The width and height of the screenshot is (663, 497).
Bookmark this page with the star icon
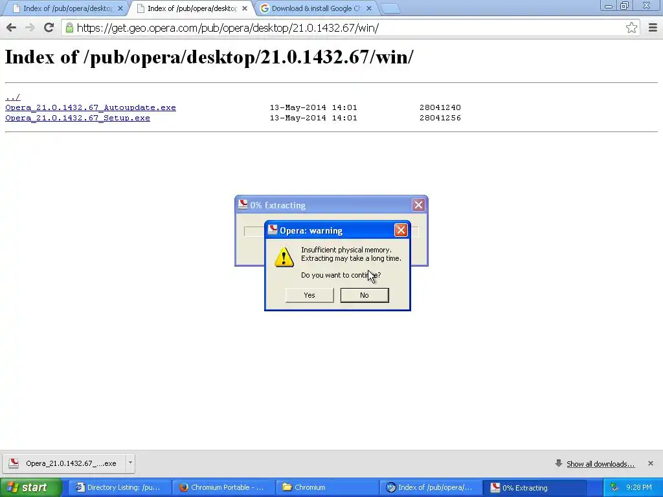631,28
